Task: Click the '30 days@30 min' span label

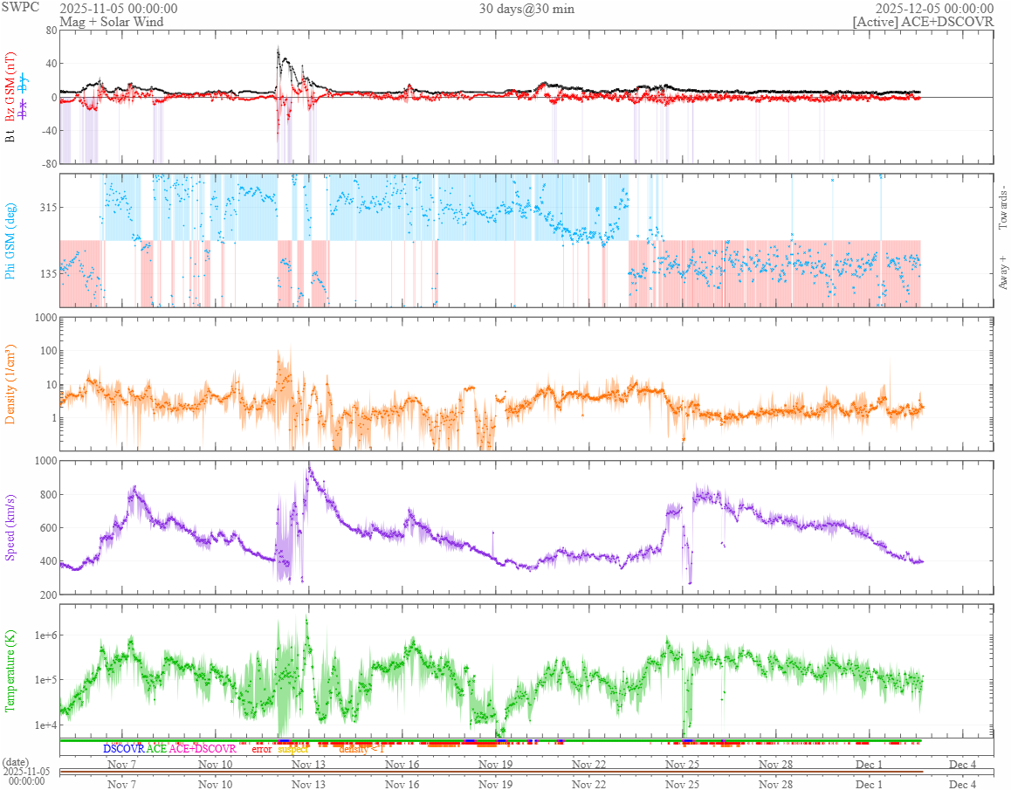Action: 526,9
